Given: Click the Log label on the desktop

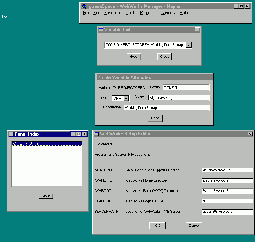Looking at the screenshot, I should coord(5,17).
